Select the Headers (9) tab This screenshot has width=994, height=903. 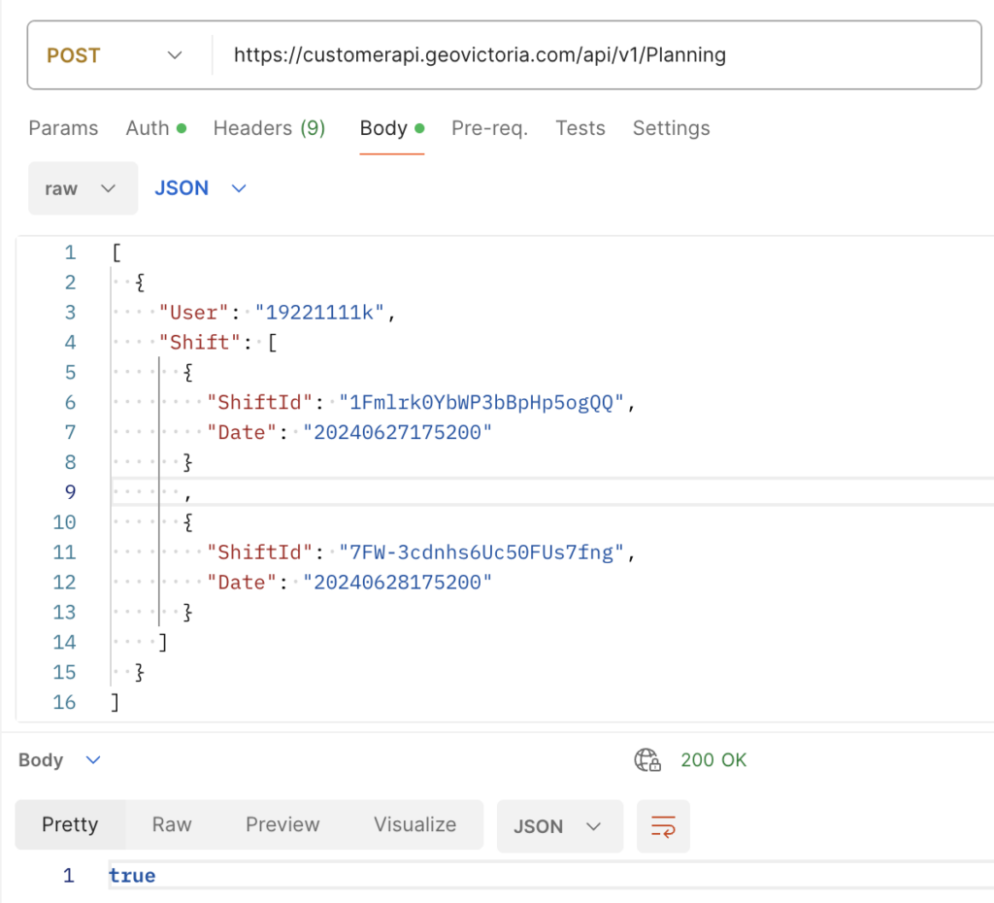tap(269, 128)
